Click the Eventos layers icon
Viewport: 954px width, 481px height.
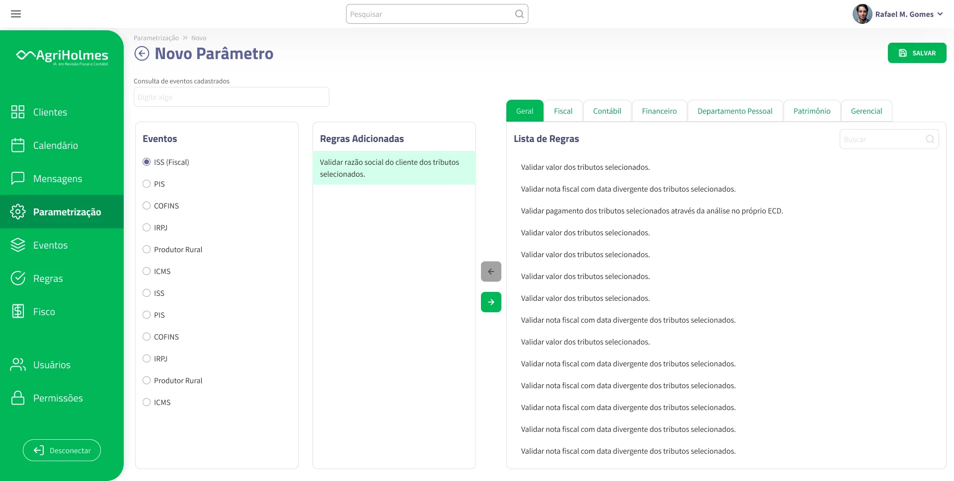[18, 245]
